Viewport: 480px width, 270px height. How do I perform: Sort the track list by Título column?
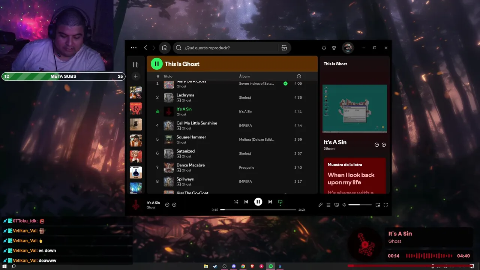pyautogui.click(x=168, y=76)
